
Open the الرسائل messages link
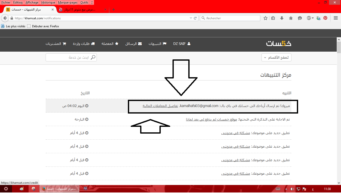(x=133, y=44)
